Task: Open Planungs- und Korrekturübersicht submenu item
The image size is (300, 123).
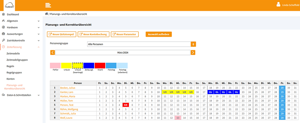Action: [x=15, y=87]
